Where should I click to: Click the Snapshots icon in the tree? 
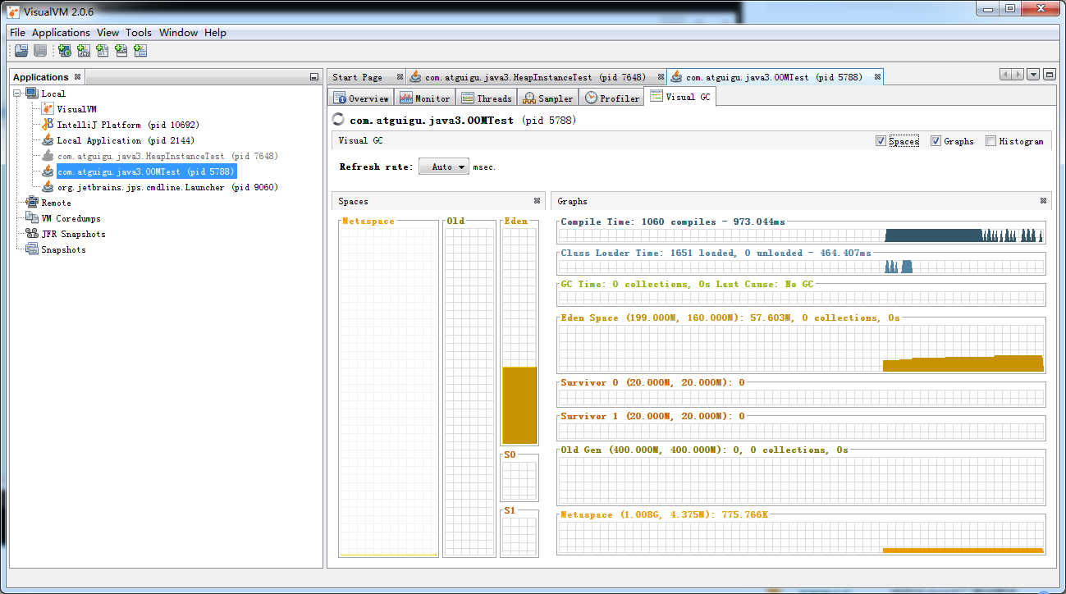(32, 249)
